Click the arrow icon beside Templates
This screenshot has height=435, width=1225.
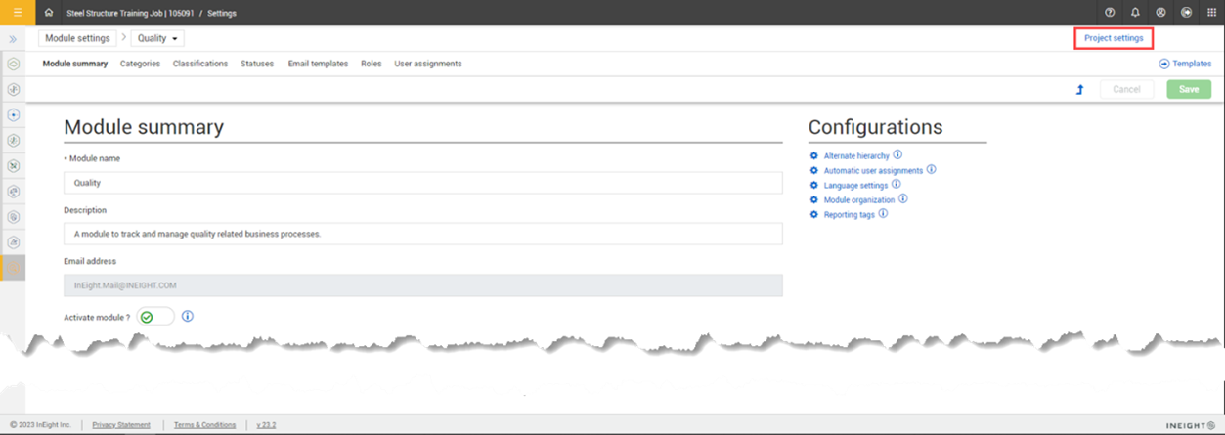coord(1164,64)
